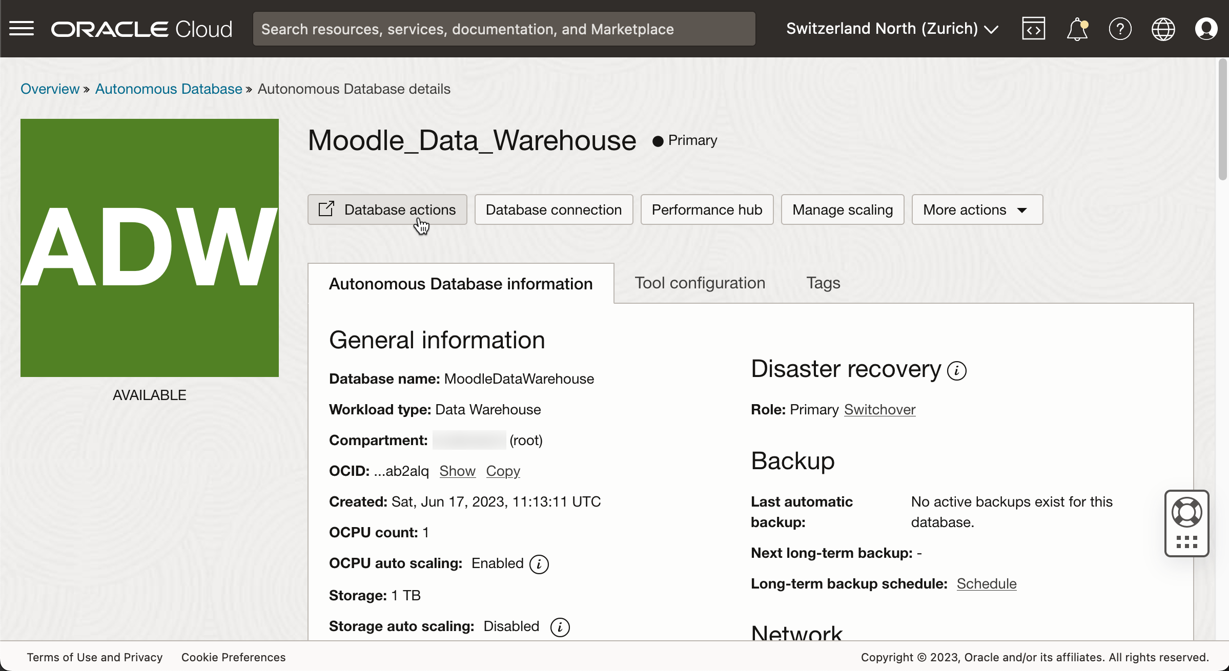Click the Switchover link
The height and width of the screenshot is (671, 1229).
[879, 409]
